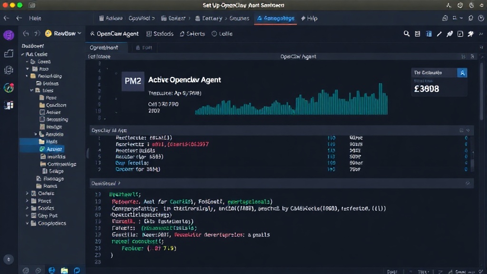Select the highlighted blue Genogolugs tab

[275, 19]
